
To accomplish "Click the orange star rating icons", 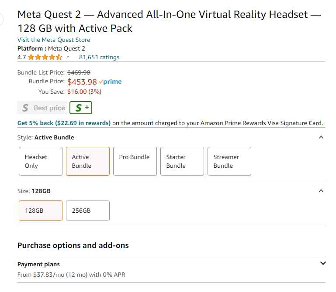I will (x=45, y=57).
